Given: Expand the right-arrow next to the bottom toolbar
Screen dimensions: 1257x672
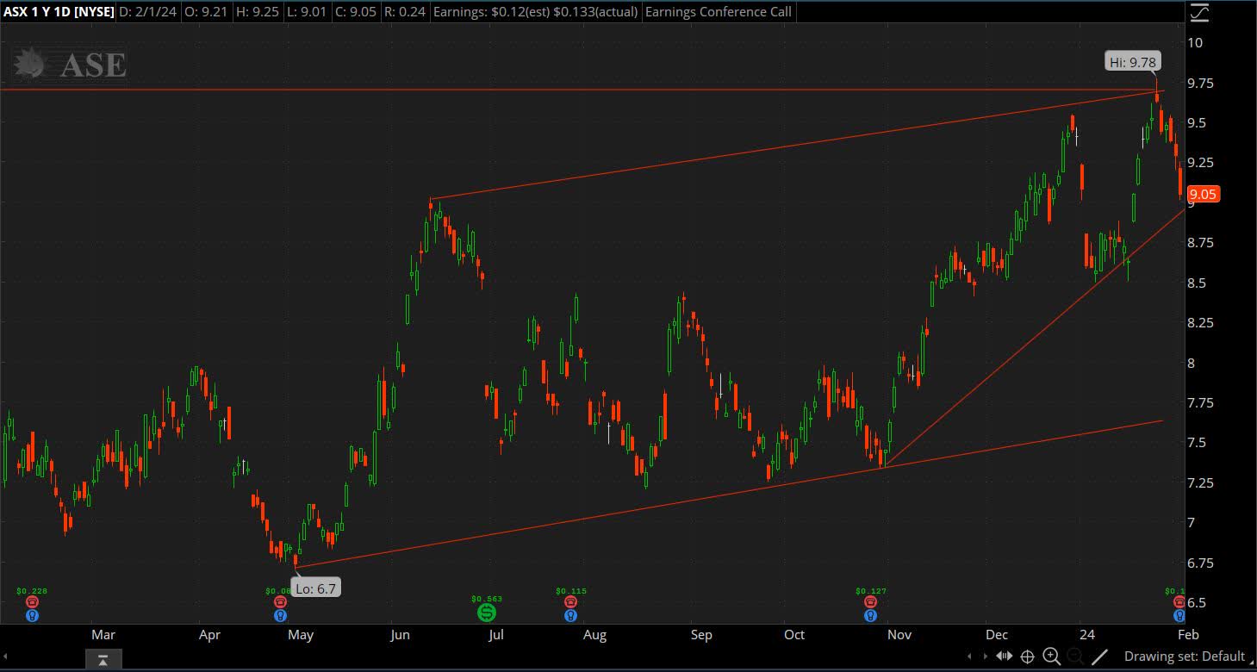Looking at the screenshot, I should pyautogui.click(x=985, y=656).
